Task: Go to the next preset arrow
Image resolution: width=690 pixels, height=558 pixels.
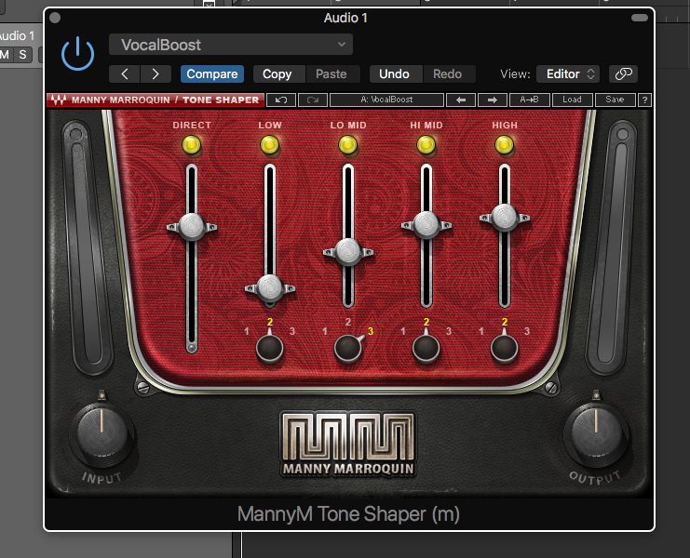Action: pyautogui.click(x=156, y=73)
